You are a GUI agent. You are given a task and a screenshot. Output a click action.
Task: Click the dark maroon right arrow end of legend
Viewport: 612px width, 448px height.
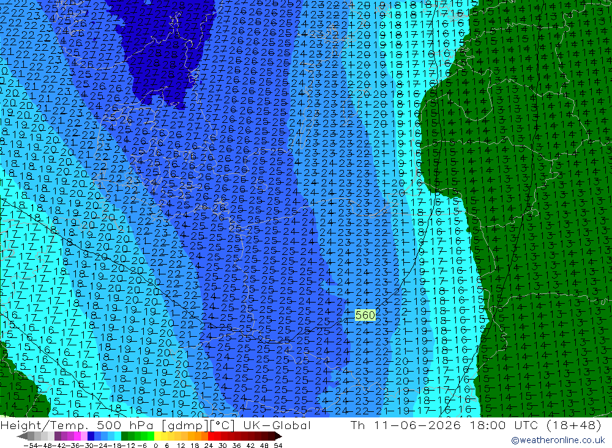point(278,436)
